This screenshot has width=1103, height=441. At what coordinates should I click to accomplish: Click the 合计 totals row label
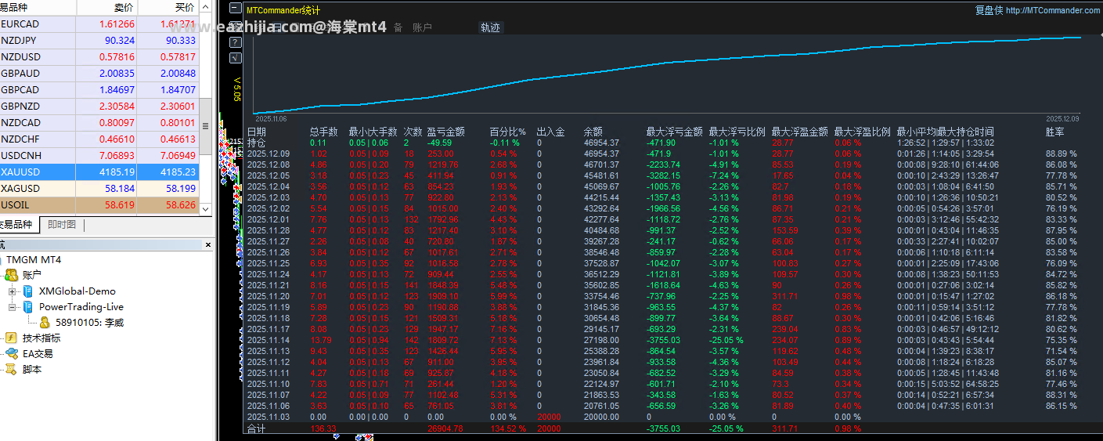(257, 429)
